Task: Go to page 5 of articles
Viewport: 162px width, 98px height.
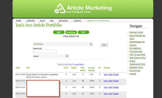Action: (x=68, y=64)
